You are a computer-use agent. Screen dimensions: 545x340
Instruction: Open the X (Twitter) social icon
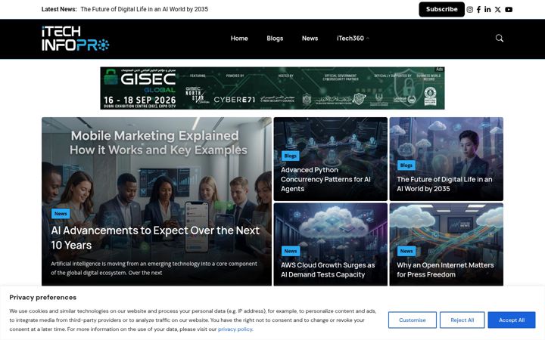tap(498, 9)
